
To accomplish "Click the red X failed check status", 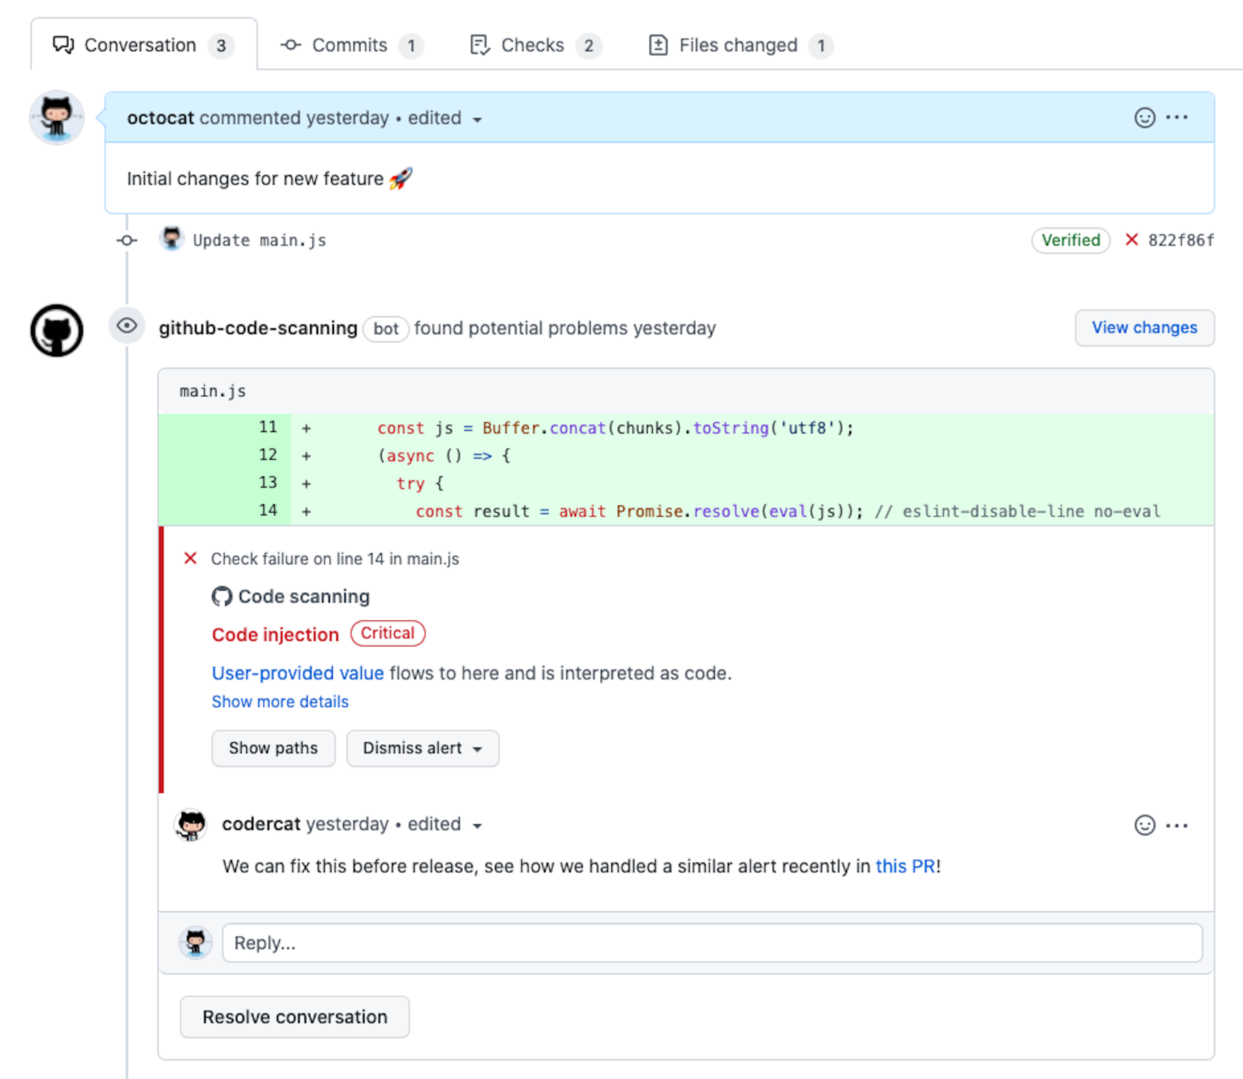I will tap(1132, 240).
